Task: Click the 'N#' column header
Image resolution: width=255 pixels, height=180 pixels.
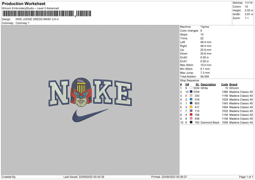Action: [187, 84]
